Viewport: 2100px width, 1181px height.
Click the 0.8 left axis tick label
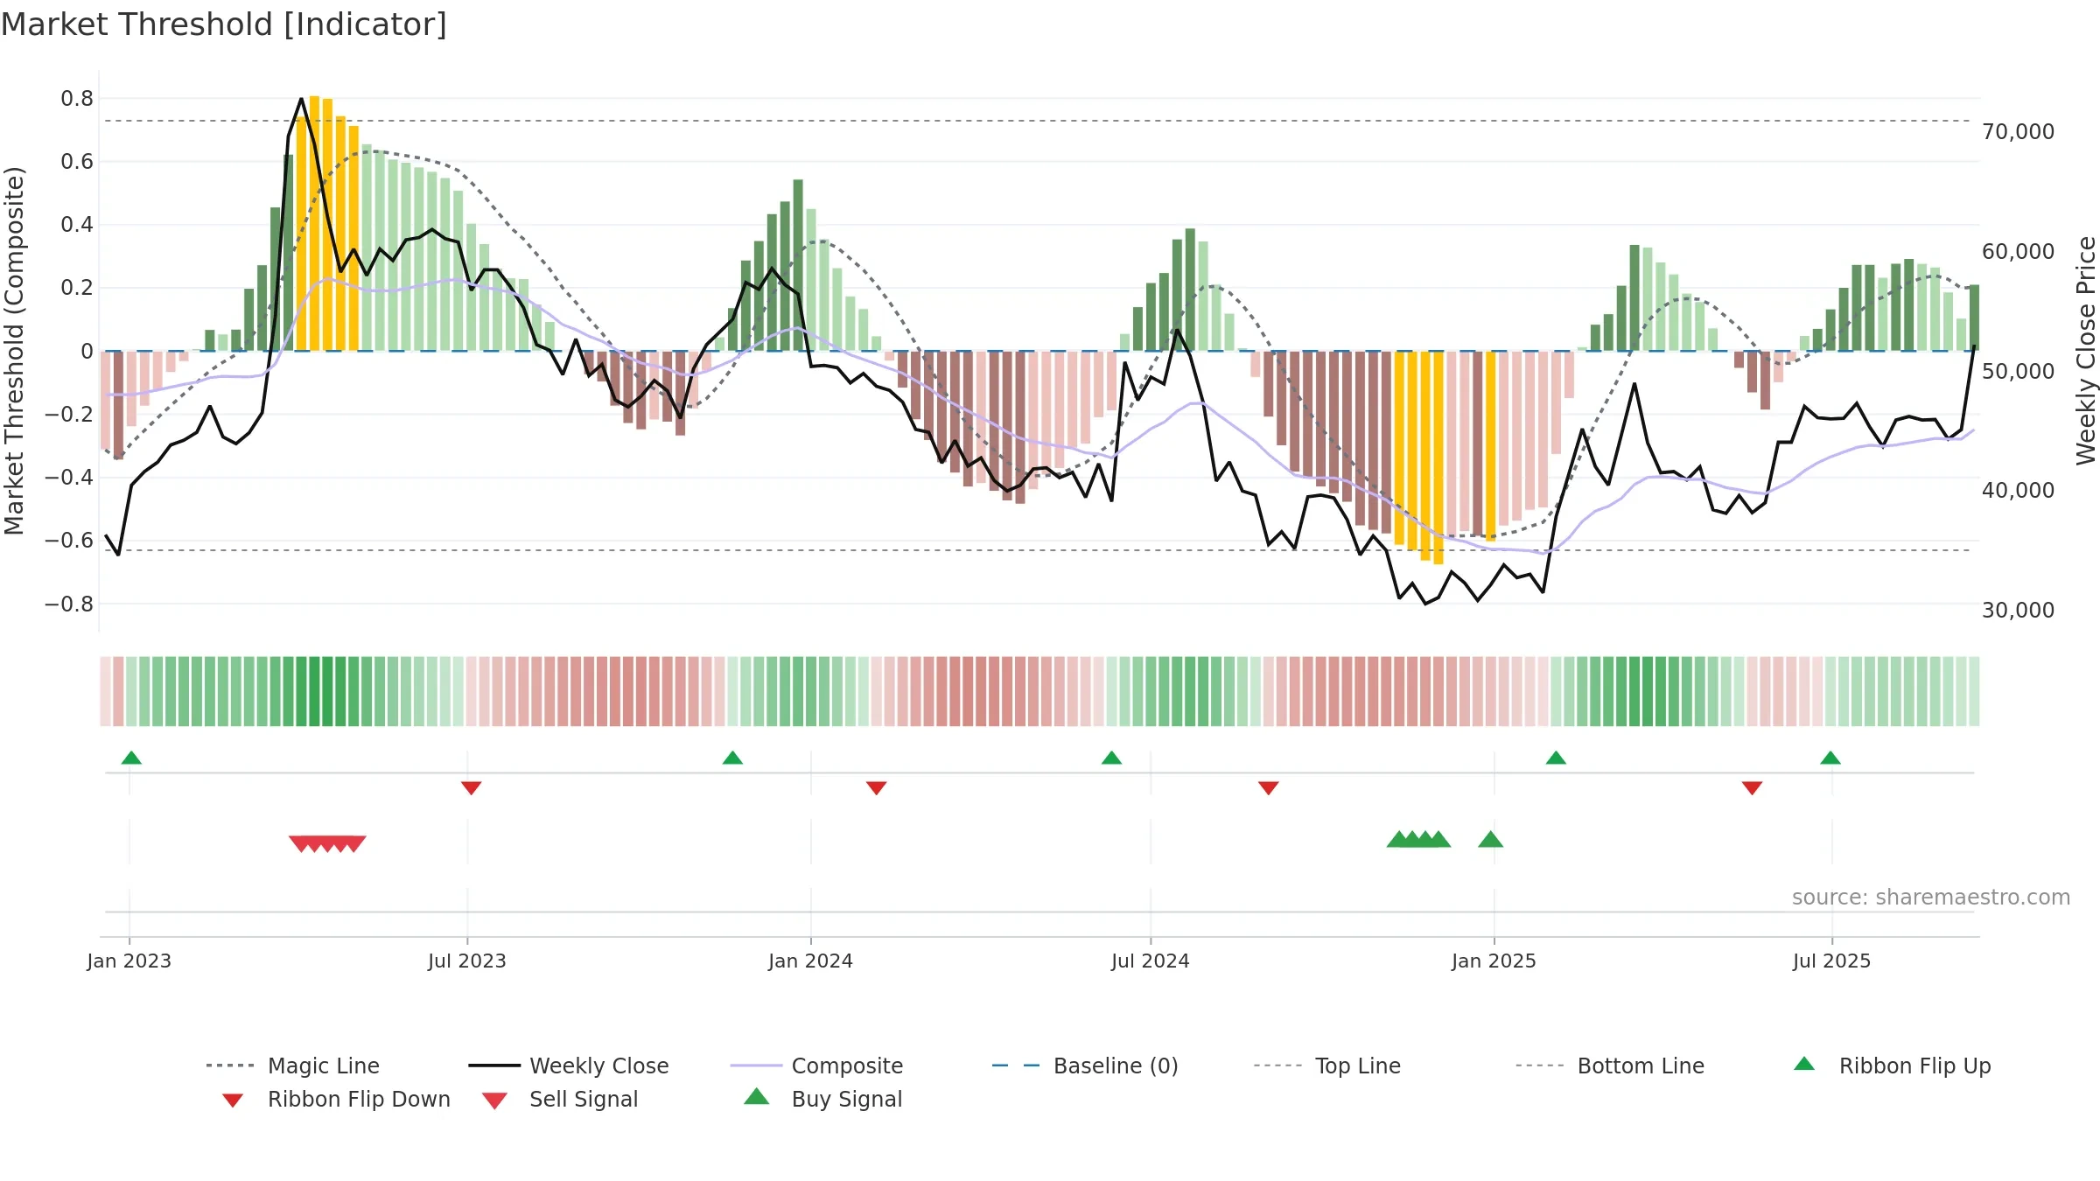(77, 99)
